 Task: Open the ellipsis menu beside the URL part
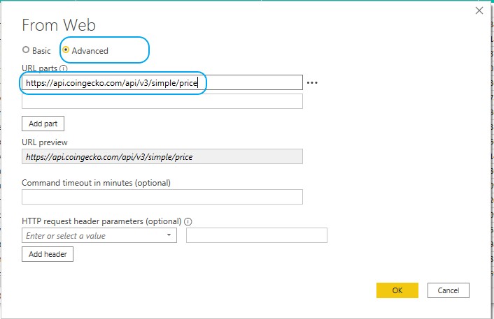312,83
